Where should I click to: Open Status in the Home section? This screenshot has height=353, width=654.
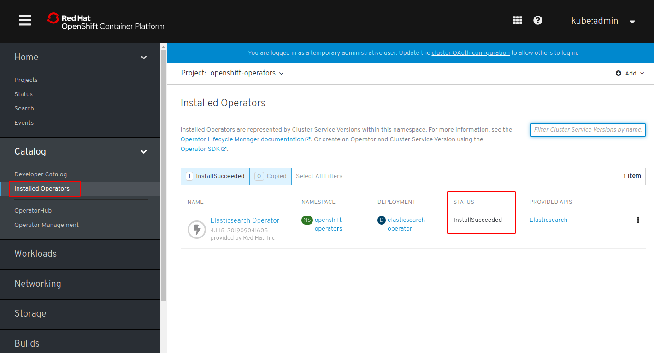click(24, 94)
